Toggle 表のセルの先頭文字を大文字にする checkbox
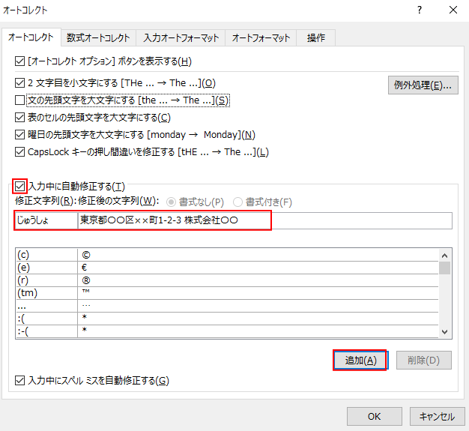Image resolution: width=469 pixels, height=431 pixels. point(20,118)
